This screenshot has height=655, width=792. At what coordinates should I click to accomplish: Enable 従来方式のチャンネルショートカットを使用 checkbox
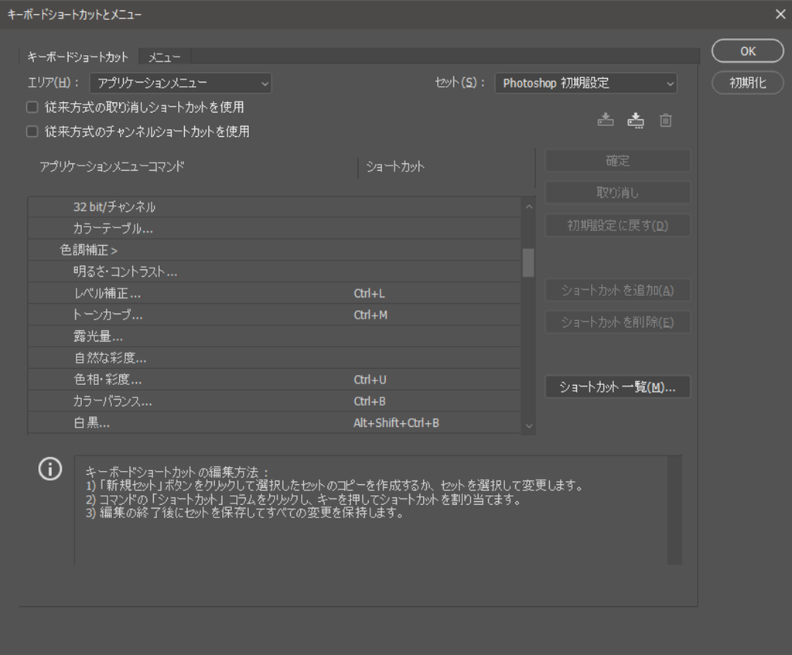[32, 131]
